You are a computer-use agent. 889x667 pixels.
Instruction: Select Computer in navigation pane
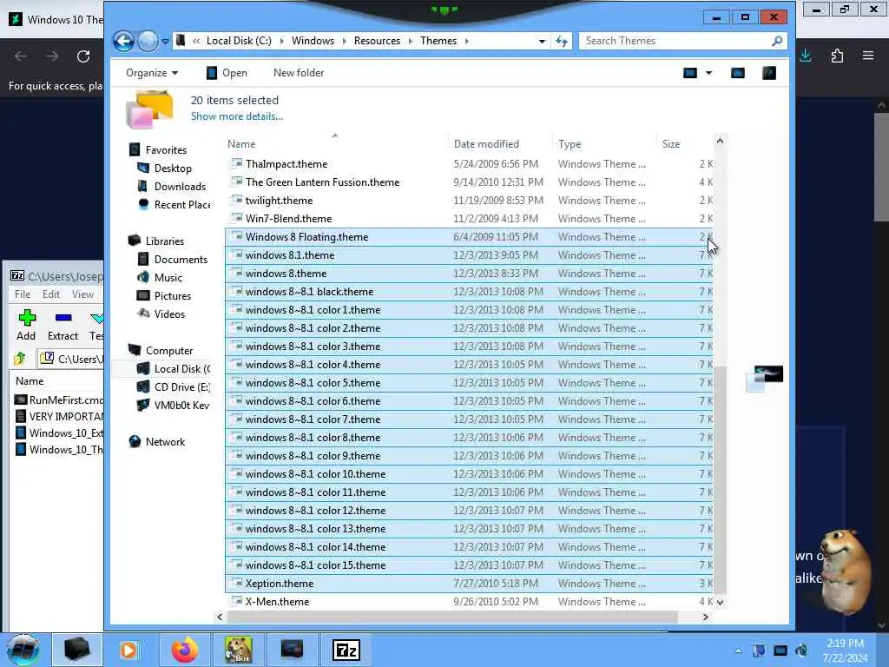tap(169, 351)
